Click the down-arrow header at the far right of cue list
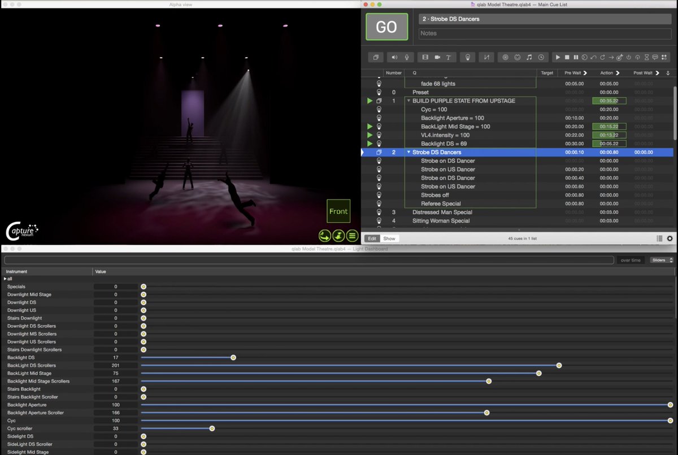This screenshot has width=678, height=455. click(668, 73)
